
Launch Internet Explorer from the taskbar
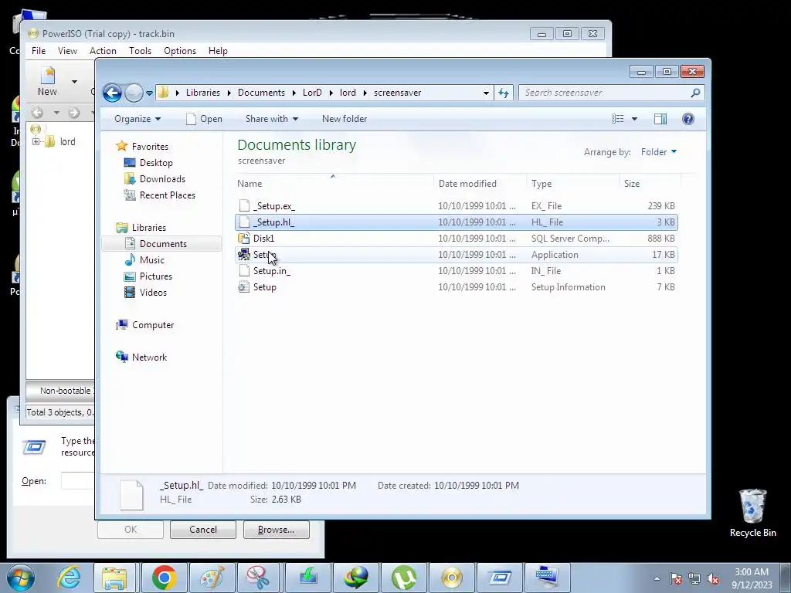[x=69, y=578]
